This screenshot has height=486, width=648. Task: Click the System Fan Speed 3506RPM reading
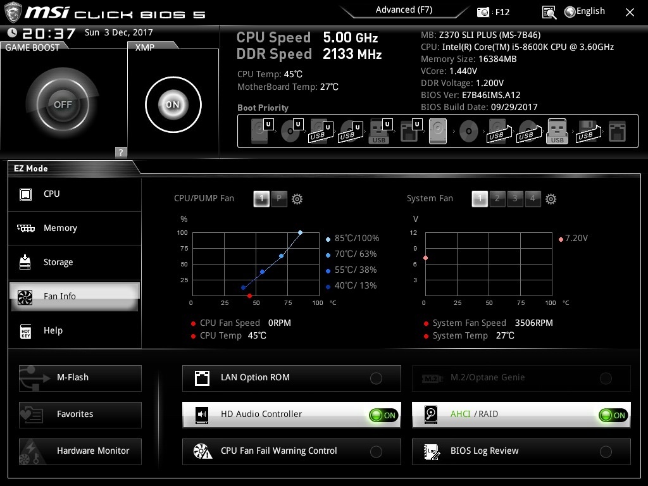pyautogui.click(x=534, y=323)
